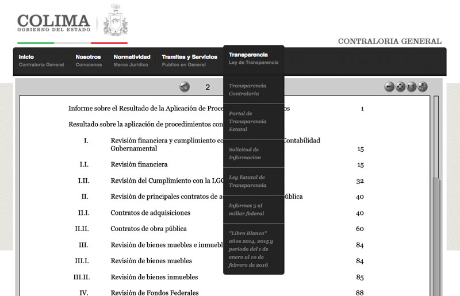Click "Contratos de adquisiciones" row
This screenshot has height=296, width=460.
click(150, 213)
